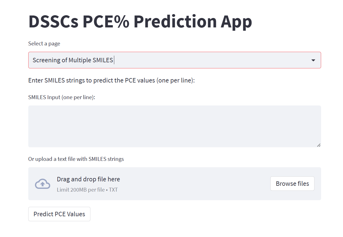Viewport: 343px width, 237px height.
Task: Click the Predict PCE Values button
Action: tap(59, 214)
